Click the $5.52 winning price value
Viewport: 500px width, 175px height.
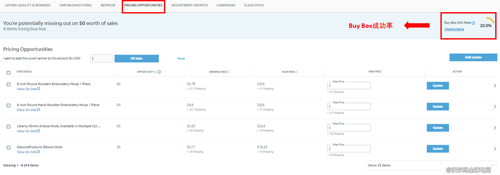pyautogui.click(x=191, y=126)
